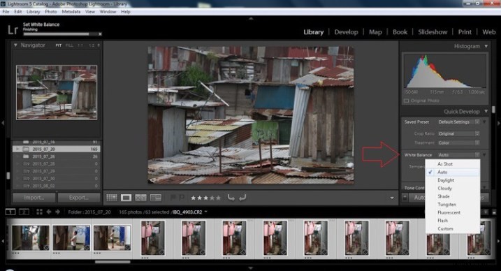
Task: Cancel the Set White Balance task
Action: (x=100, y=34)
